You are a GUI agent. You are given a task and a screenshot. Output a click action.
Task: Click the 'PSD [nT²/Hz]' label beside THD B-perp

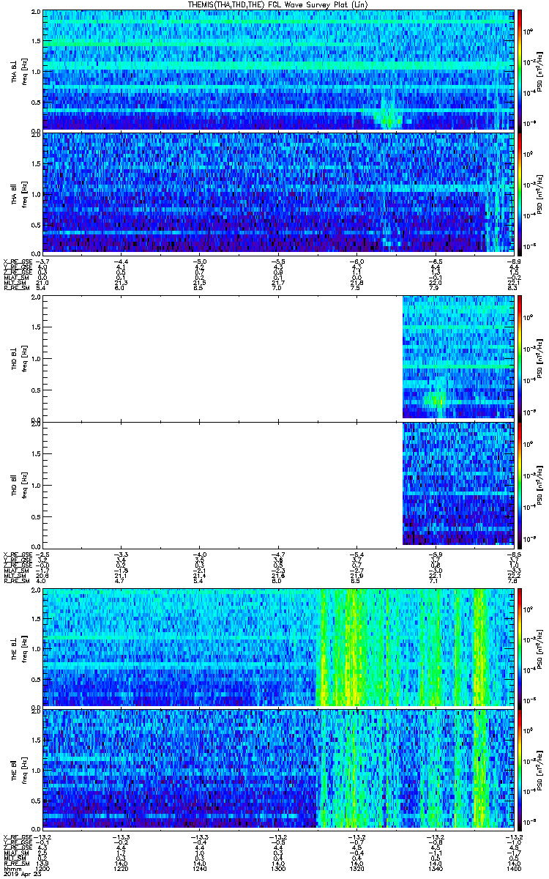click(x=539, y=358)
